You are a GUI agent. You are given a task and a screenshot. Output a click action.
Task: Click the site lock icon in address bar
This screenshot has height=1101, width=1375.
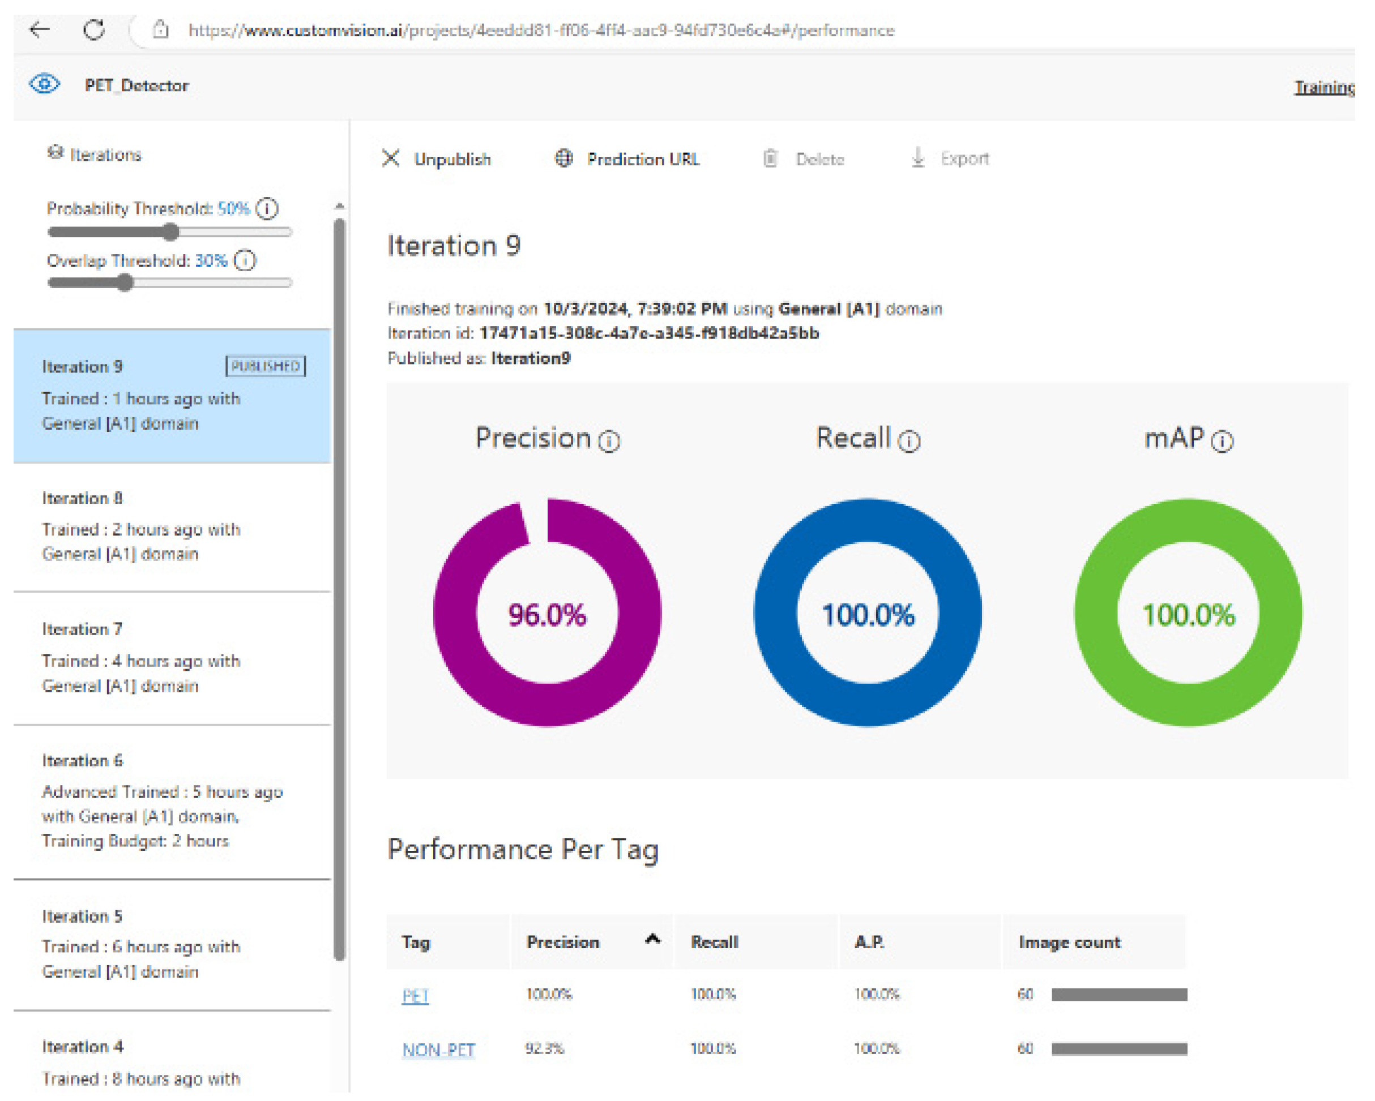[161, 29]
